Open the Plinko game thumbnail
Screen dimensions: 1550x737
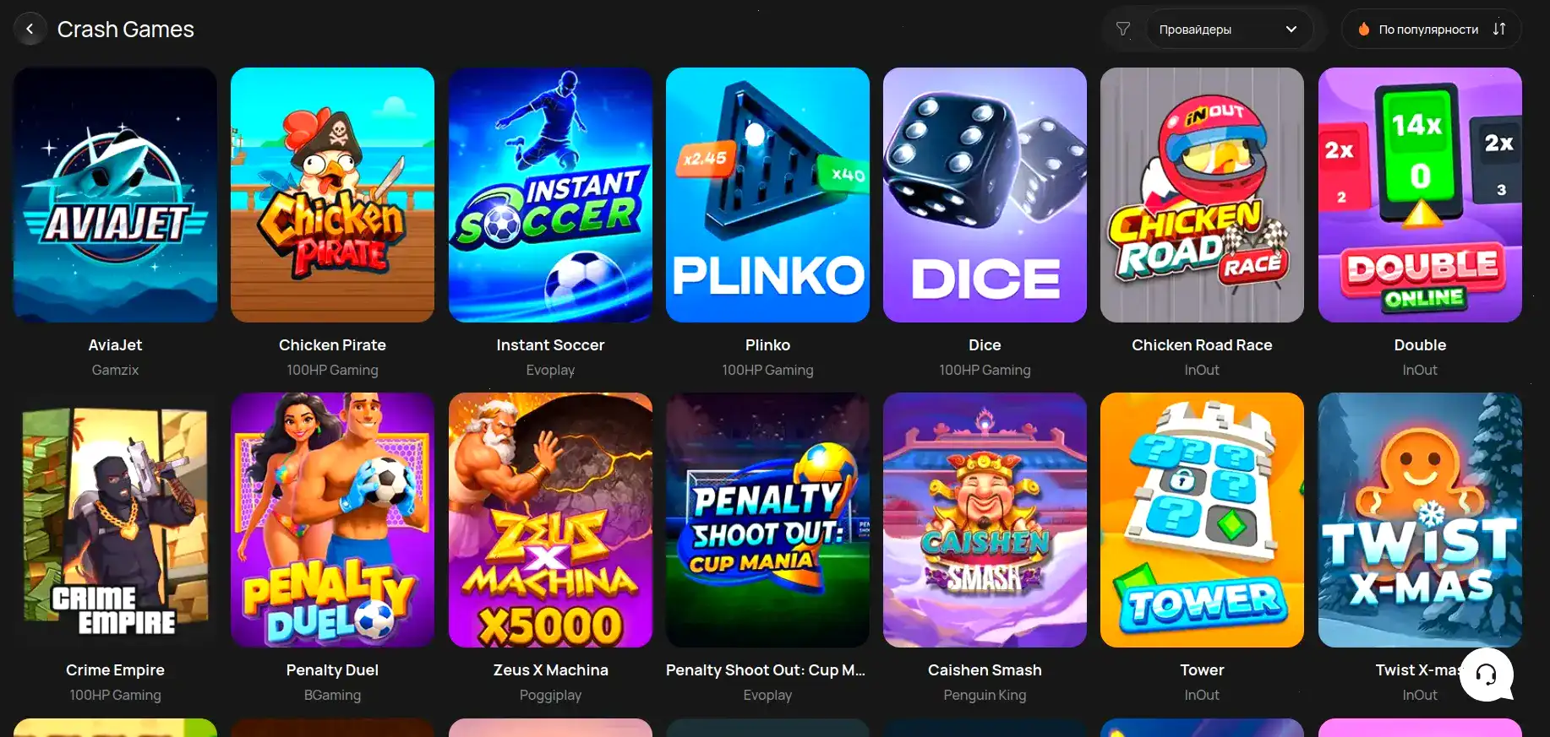tap(767, 195)
